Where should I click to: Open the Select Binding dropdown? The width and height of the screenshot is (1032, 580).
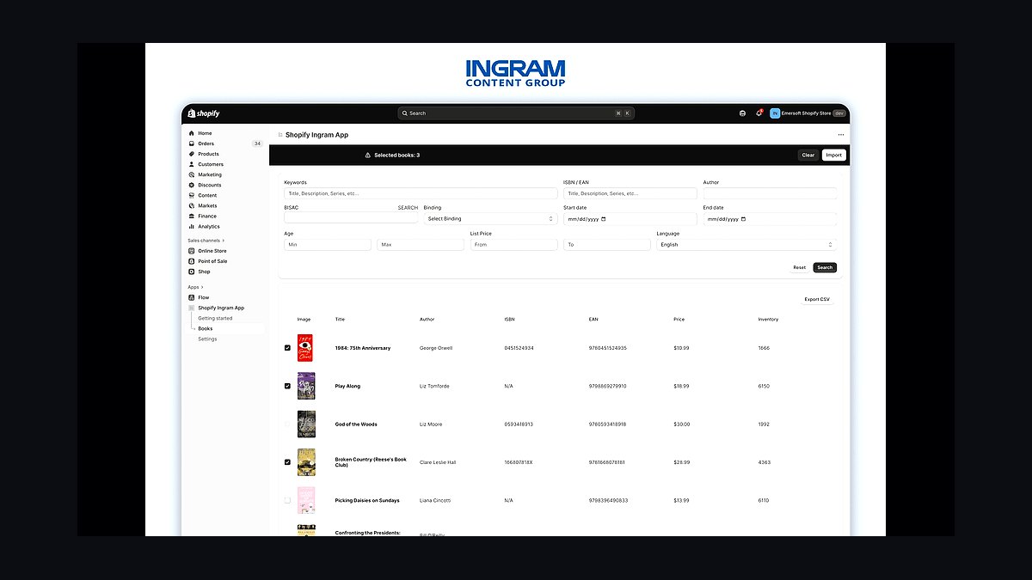[x=490, y=219]
